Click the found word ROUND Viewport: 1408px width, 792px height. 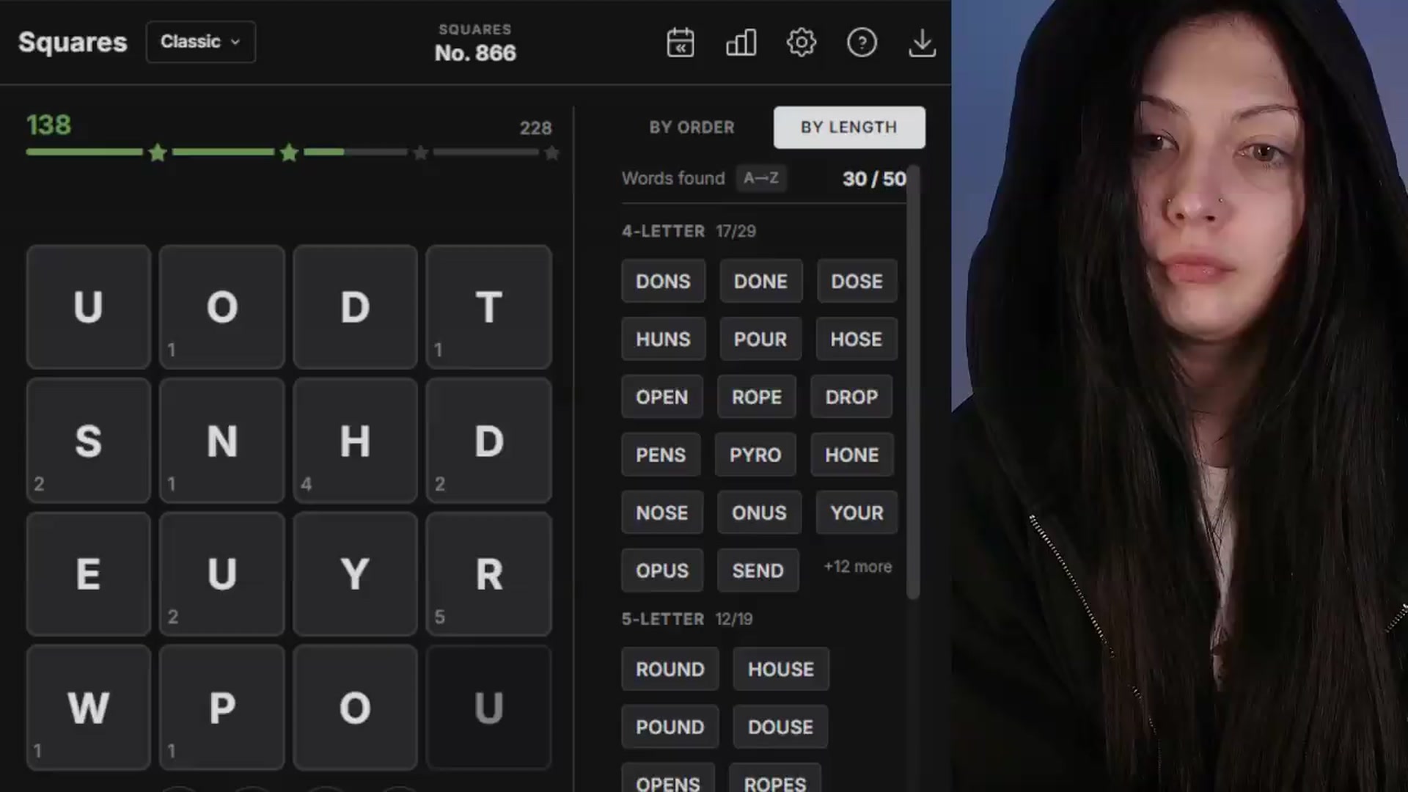(670, 669)
